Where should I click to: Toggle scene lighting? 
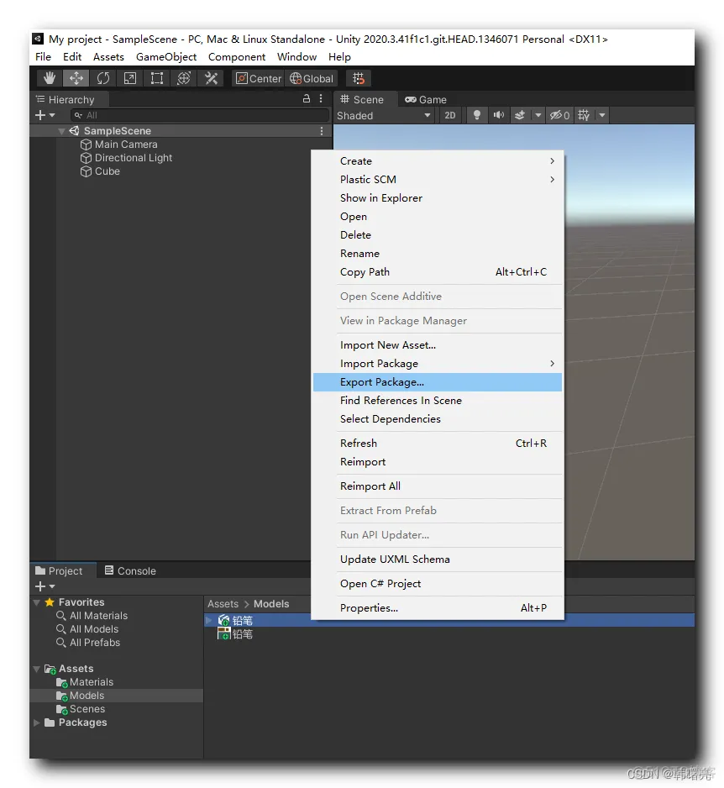[477, 116]
